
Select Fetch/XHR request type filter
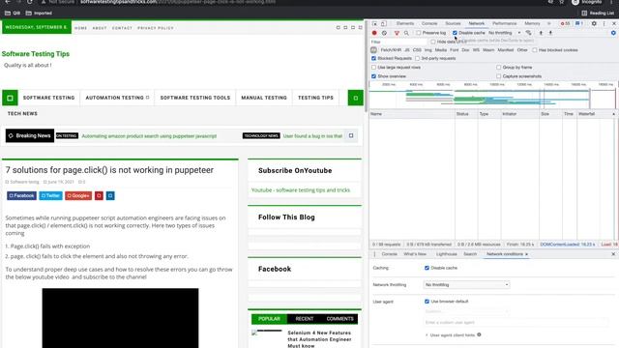[x=391, y=50]
